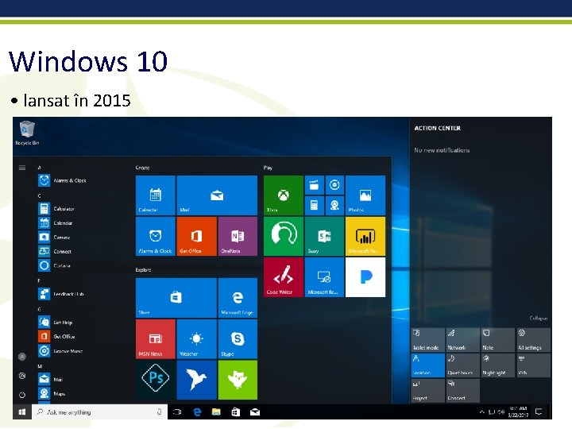The image size is (572, 429).
Task: Click the letter G header in app list
Action: [40, 309]
